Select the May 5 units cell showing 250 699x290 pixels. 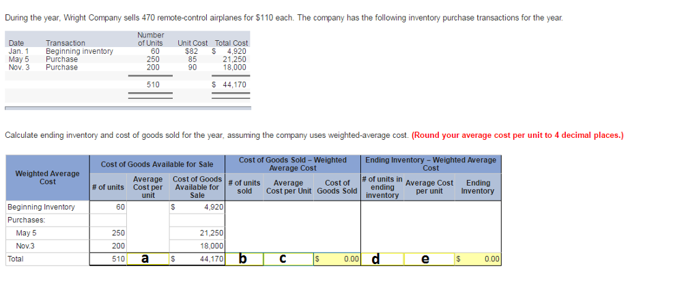109,233
